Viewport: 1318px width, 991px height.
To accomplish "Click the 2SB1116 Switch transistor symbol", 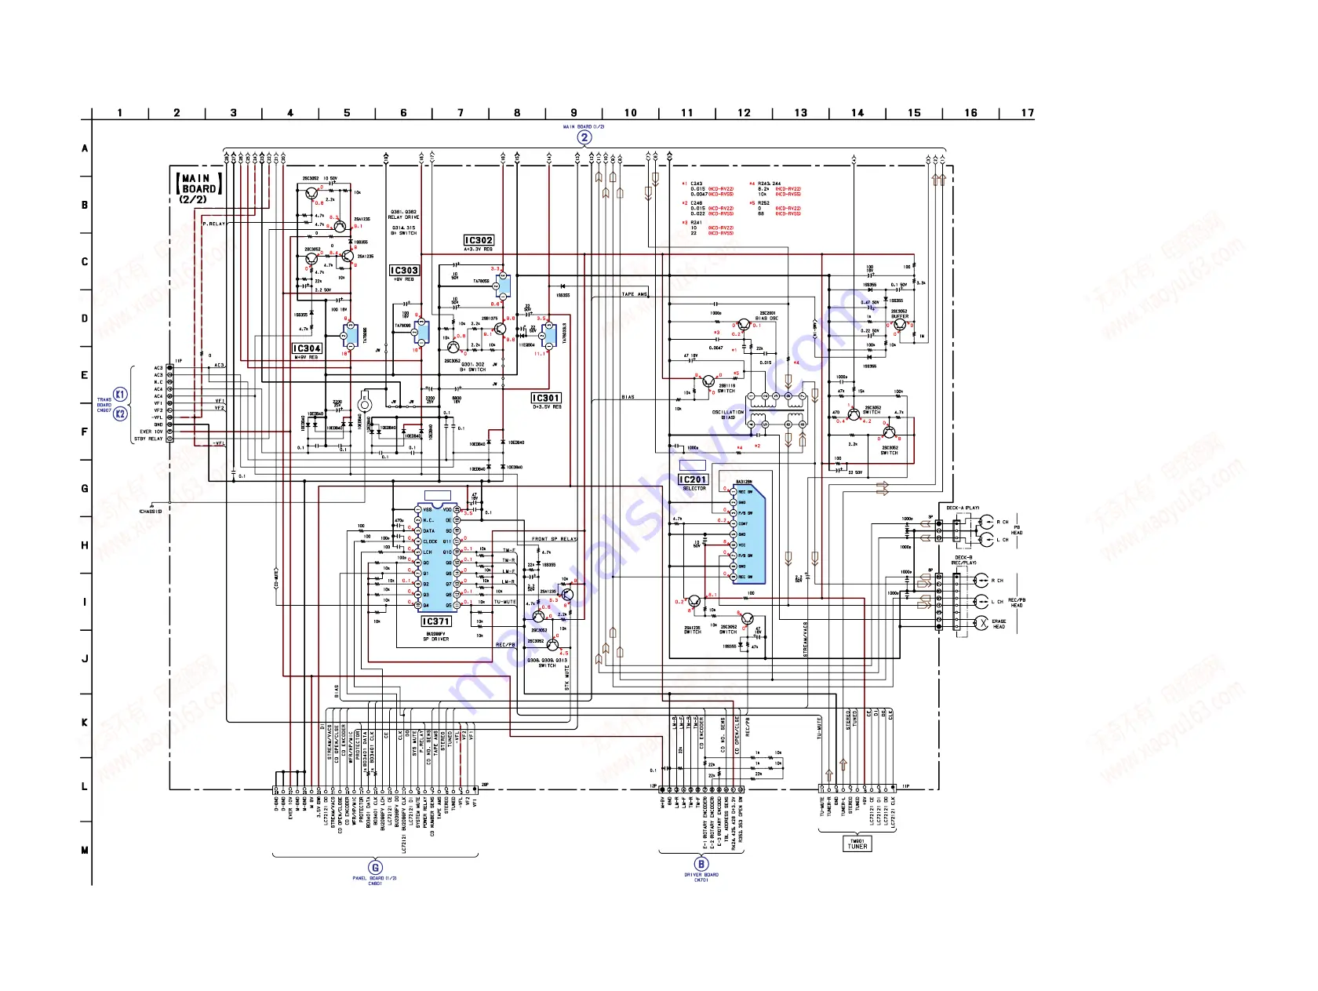I will [709, 381].
